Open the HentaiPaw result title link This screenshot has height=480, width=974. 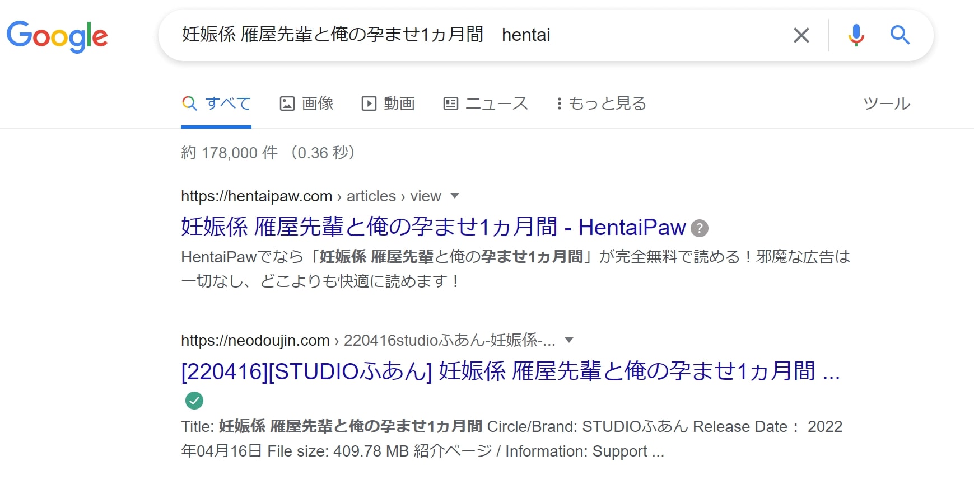[433, 227]
